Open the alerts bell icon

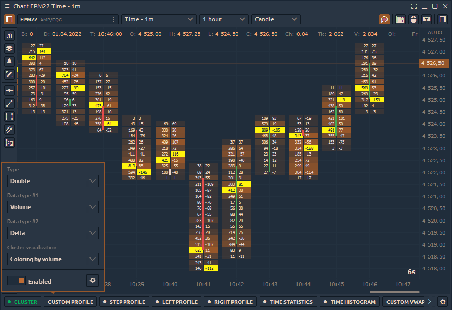coord(9,61)
